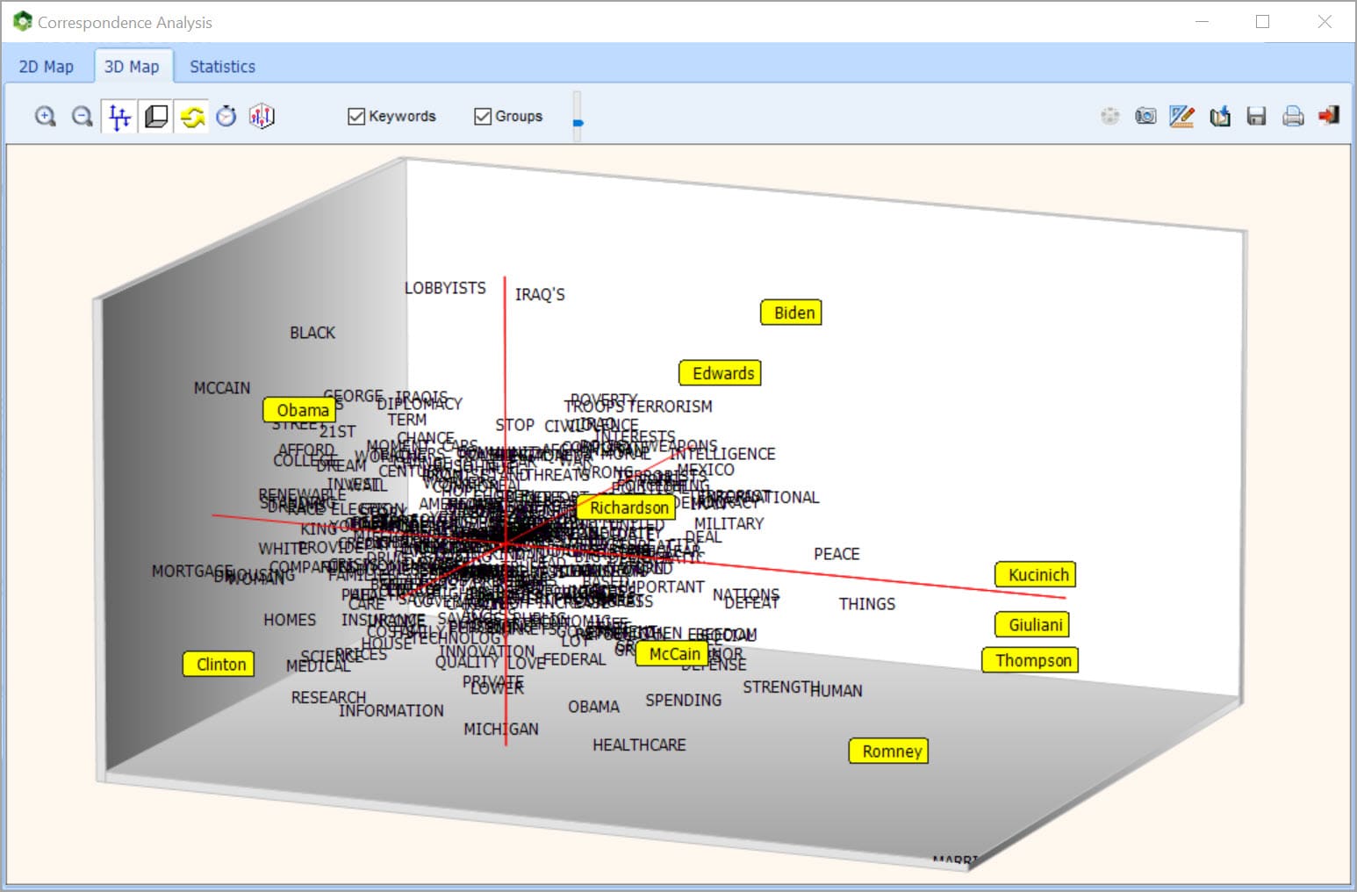Click the IRAQ'S keyword
1357x892 pixels.
(540, 294)
